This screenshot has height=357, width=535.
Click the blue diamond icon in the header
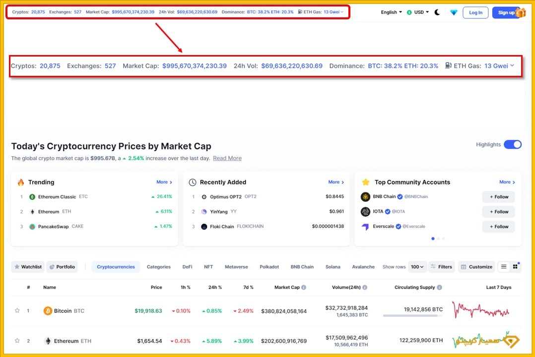[454, 12]
